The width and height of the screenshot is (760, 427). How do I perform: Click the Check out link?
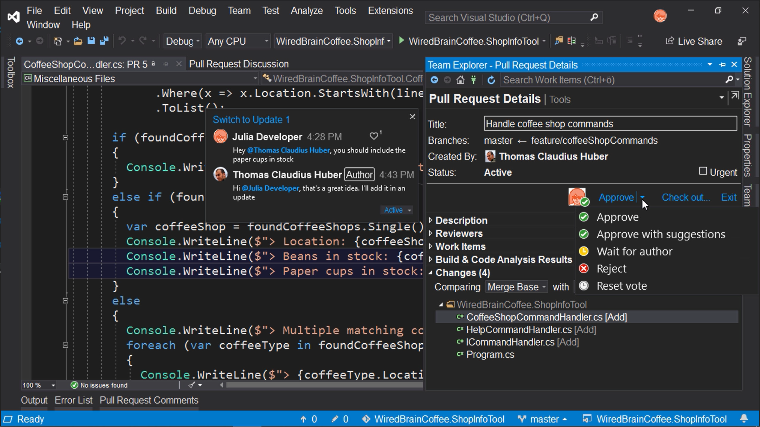[685, 197]
